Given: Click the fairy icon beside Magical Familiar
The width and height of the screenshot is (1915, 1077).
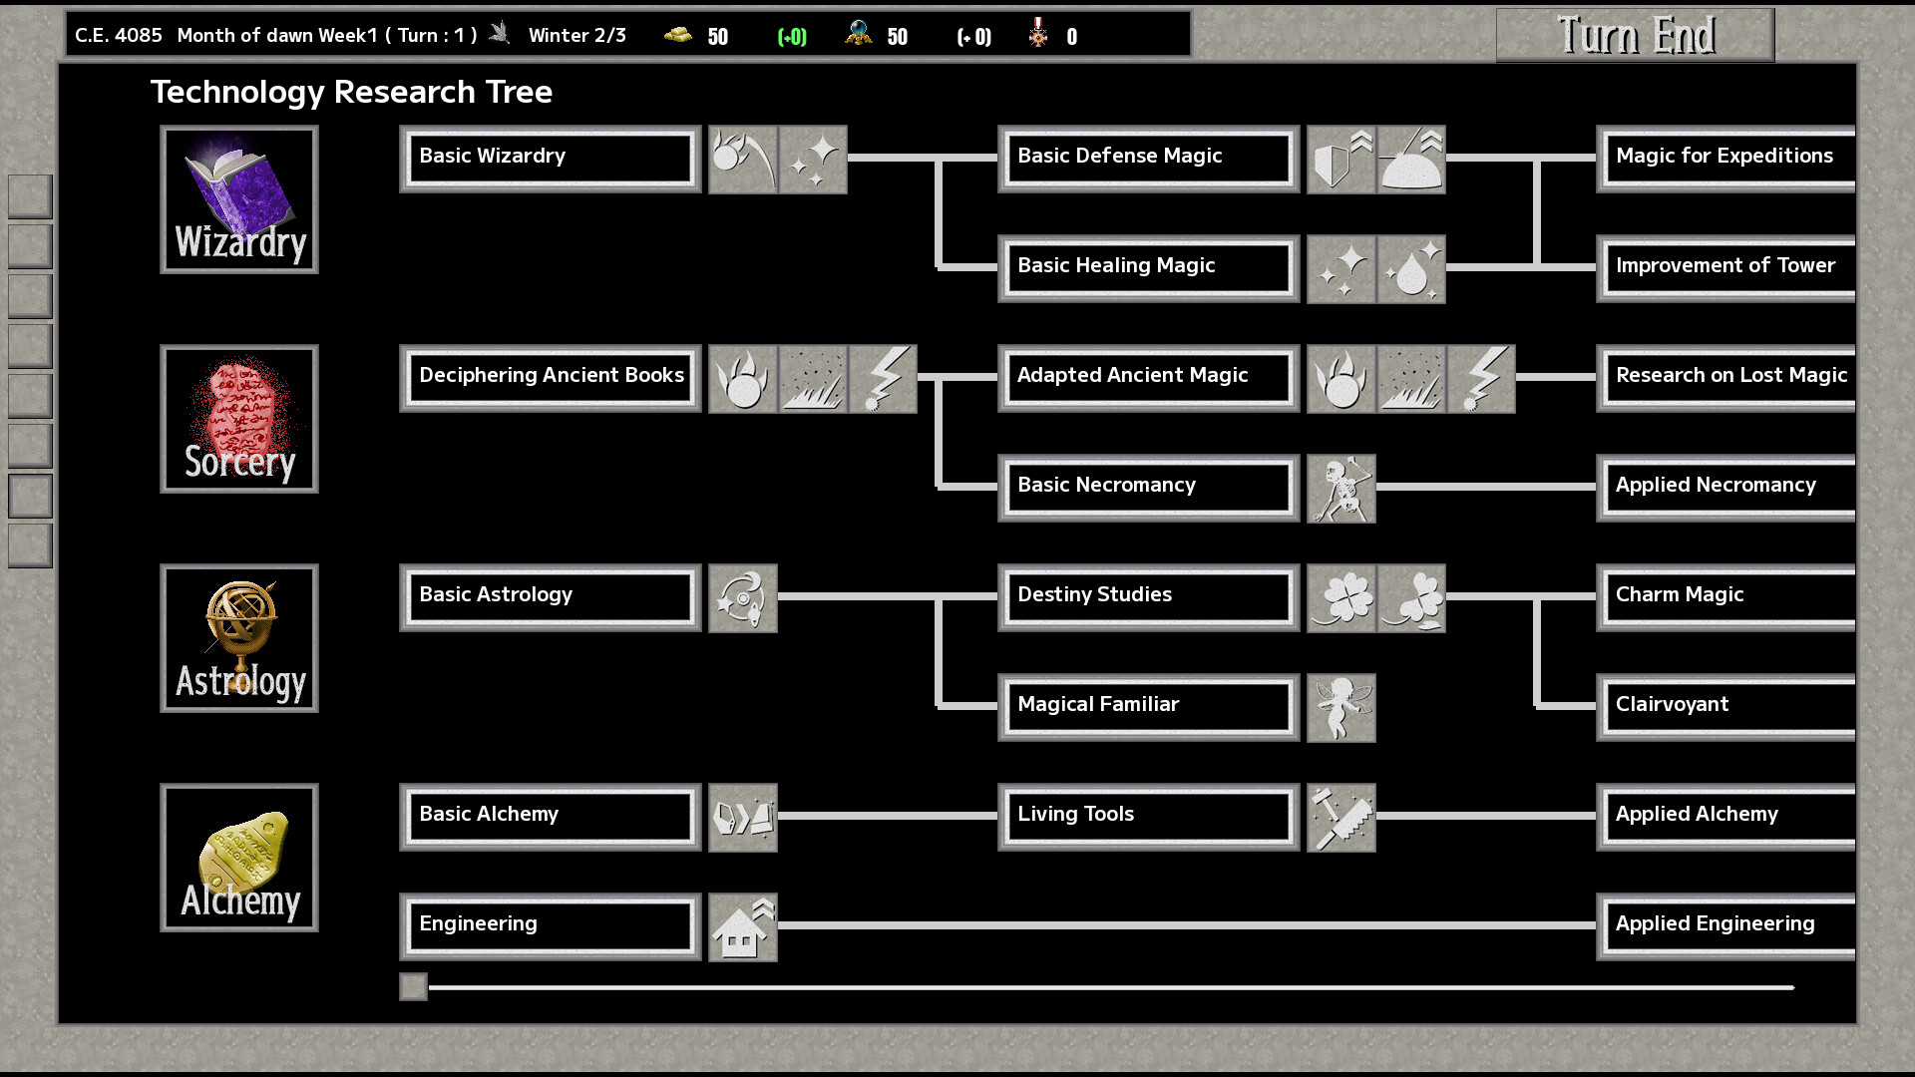Looking at the screenshot, I should [x=1341, y=708].
